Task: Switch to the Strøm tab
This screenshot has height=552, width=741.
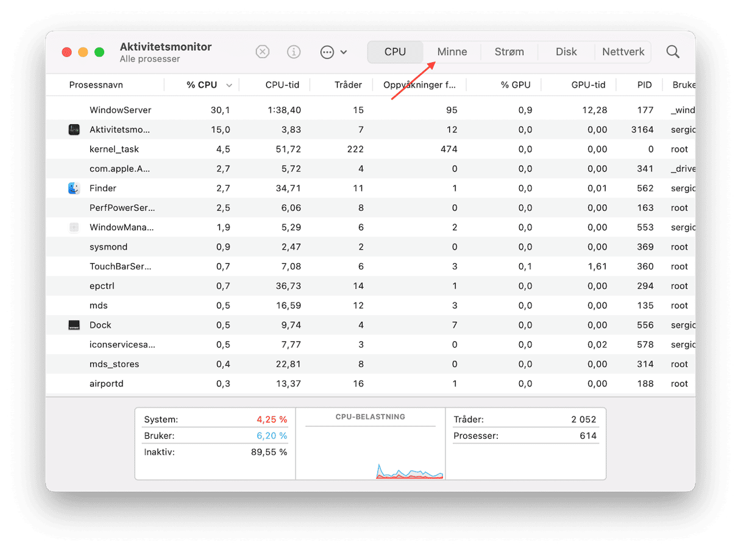Action: [x=509, y=52]
